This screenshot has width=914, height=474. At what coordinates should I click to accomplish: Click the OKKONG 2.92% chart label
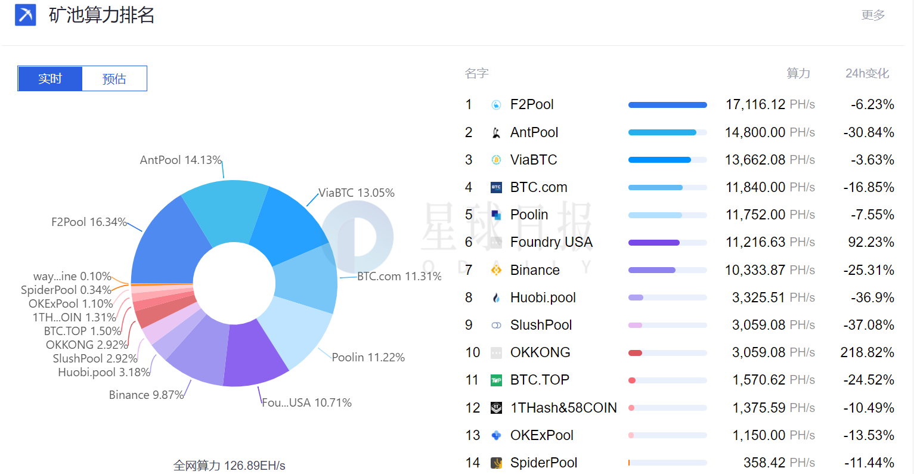[x=87, y=345]
